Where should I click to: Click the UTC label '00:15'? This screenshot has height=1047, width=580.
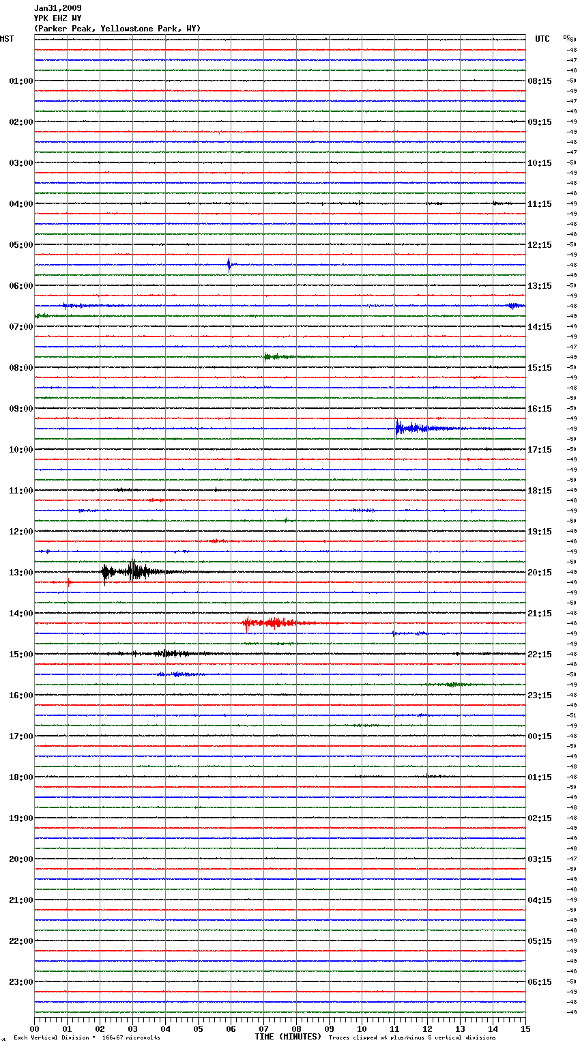(x=540, y=736)
